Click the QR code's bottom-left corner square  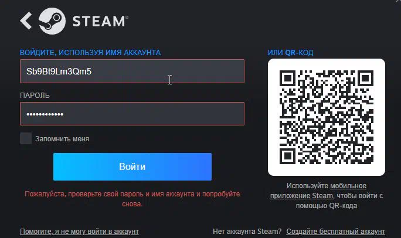287,156
